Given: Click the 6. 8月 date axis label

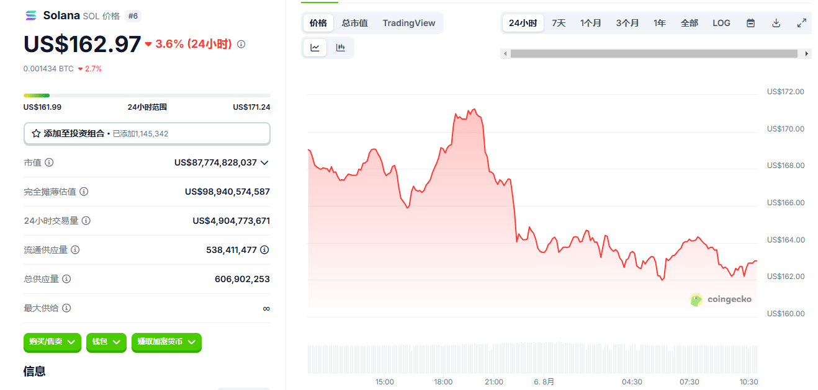Looking at the screenshot, I should pos(544,382).
